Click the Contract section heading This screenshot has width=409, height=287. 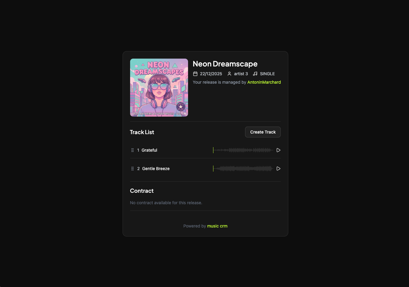click(142, 191)
